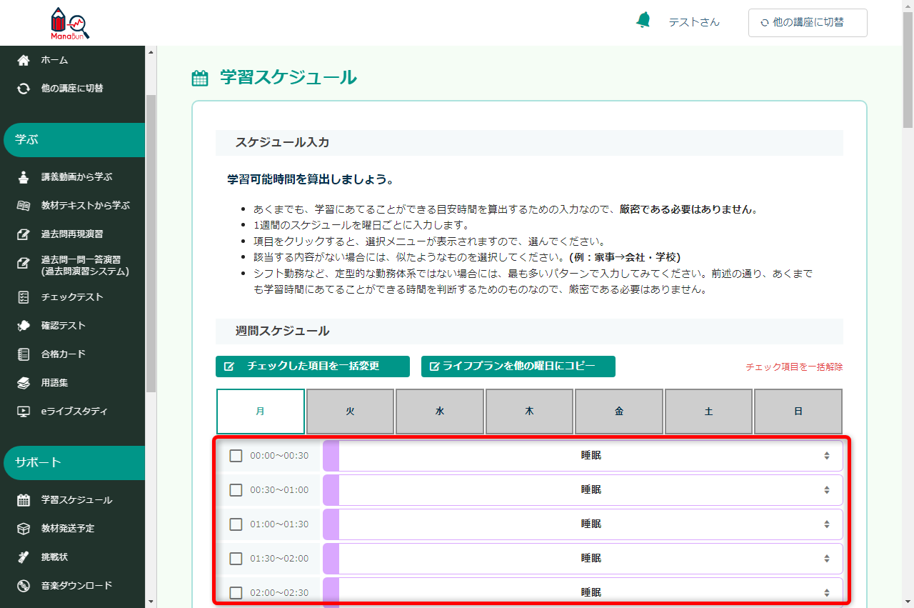The height and width of the screenshot is (608, 914).
Task: Click チェックした項目を一括変更 button
Action: pyautogui.click(x=313, y=367)
